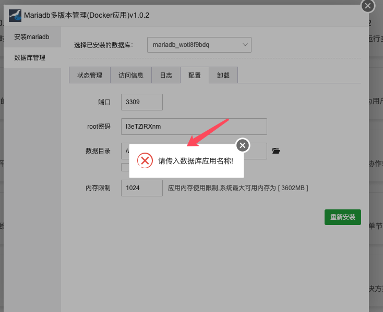Screen dimensions: 383x312
Task: Open folder browser for data directory
Action: tap(276, 151)
